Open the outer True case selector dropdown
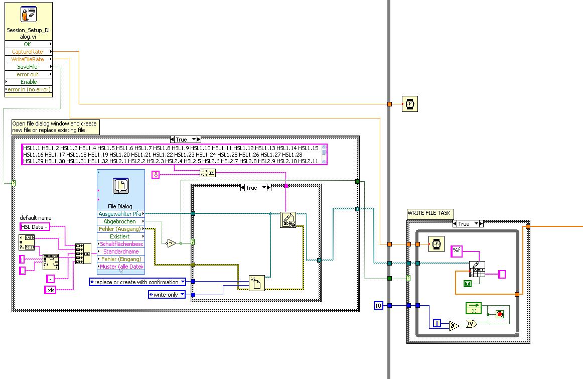 [x=186, y=140]
